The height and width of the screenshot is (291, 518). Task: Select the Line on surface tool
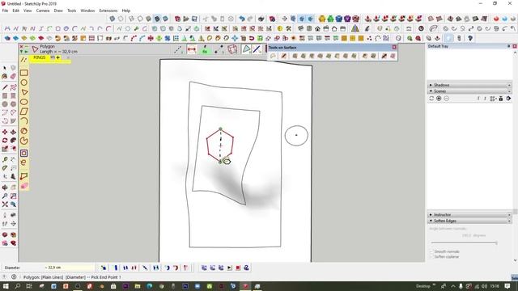coord(23,60)
